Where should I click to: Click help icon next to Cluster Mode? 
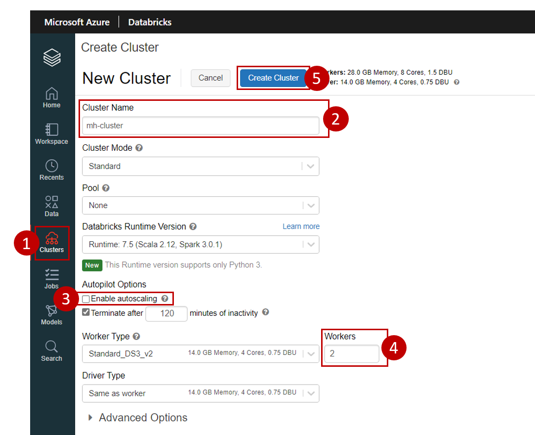[x=139, y=148]
